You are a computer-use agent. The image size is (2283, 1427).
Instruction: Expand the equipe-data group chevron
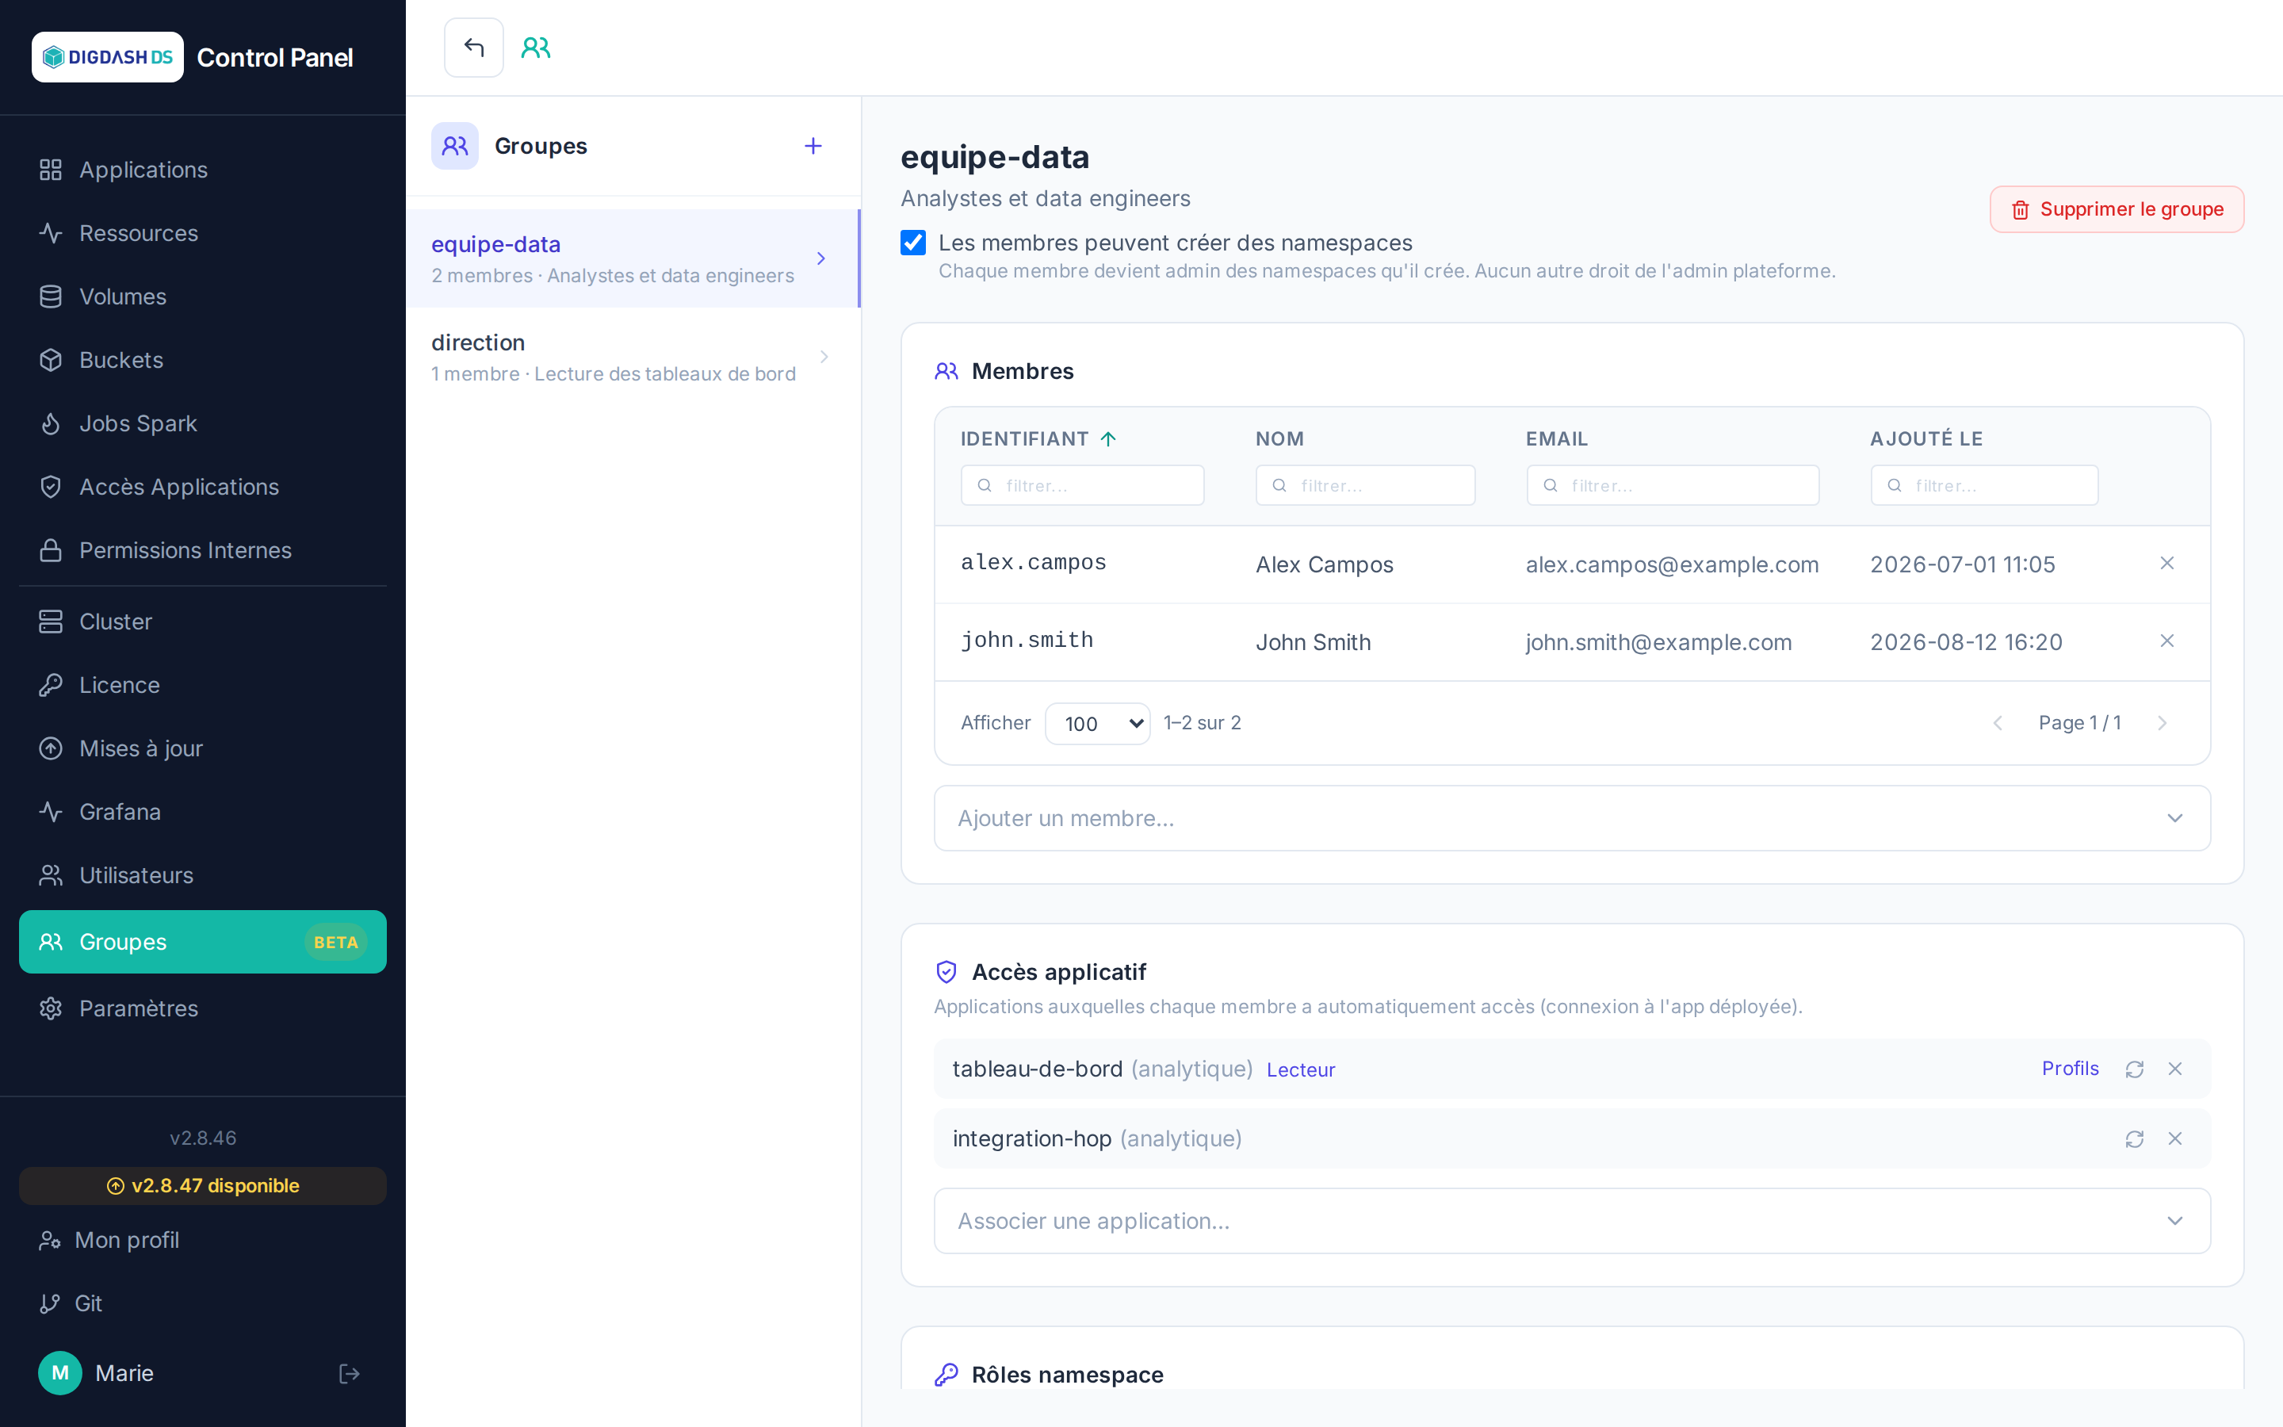pyautogui.click(x=820, y=258)
